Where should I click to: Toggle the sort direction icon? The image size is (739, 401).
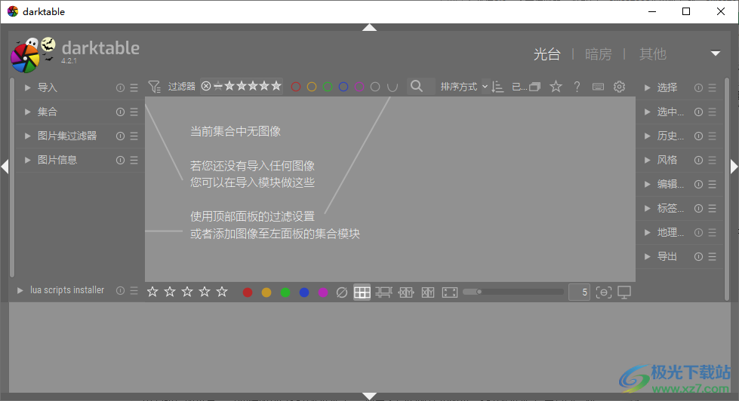[x=497, y=87]
